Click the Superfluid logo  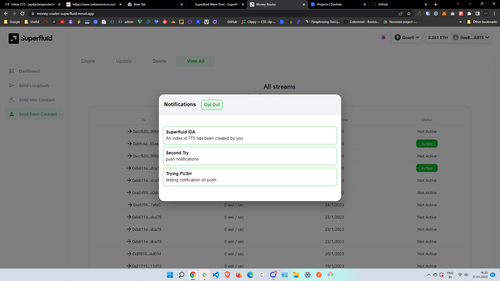31,38
